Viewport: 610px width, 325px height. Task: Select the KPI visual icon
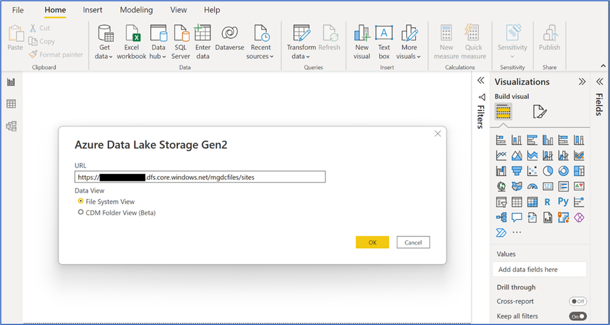pos(579,187)
